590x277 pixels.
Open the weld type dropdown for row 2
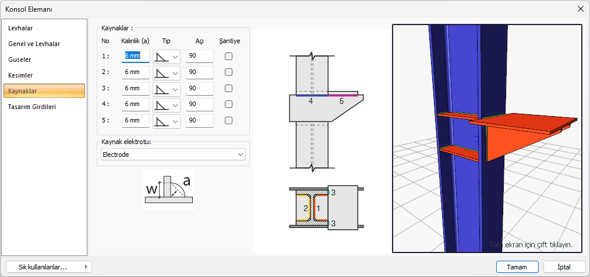click(167, 72)
